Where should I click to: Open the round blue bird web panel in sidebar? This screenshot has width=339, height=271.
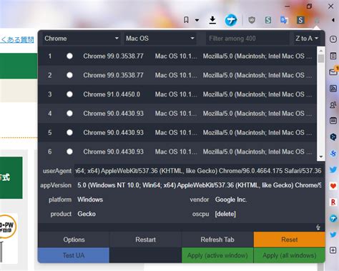click(333, 218)
